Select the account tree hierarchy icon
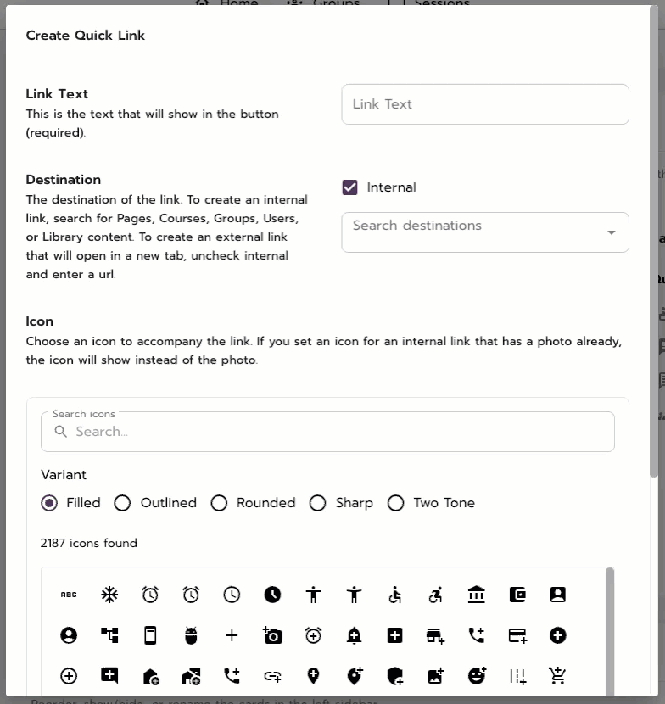The height and width of the screenshot is (704, 665). coord(109,635)
